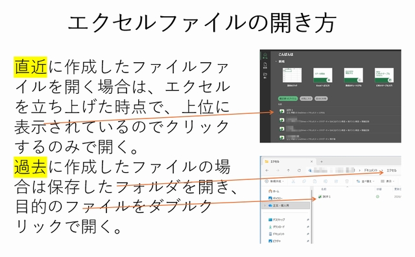Select the Open folder icon in Excel's sidebar
The image size is (415, 257).
(265, 76)
